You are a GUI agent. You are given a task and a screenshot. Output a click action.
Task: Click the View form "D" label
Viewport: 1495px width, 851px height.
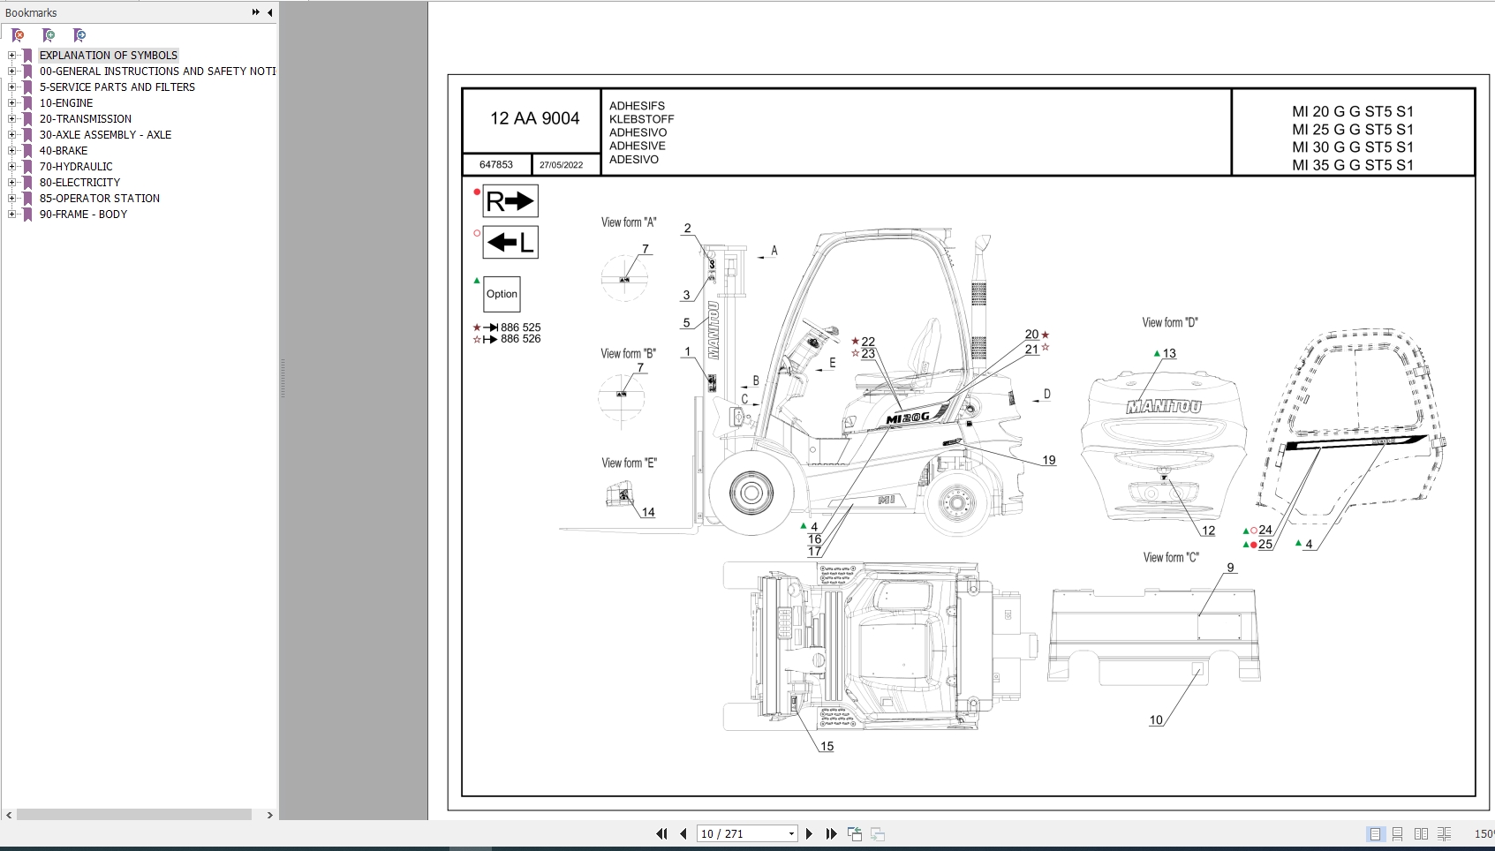(x=1170, y=322)
